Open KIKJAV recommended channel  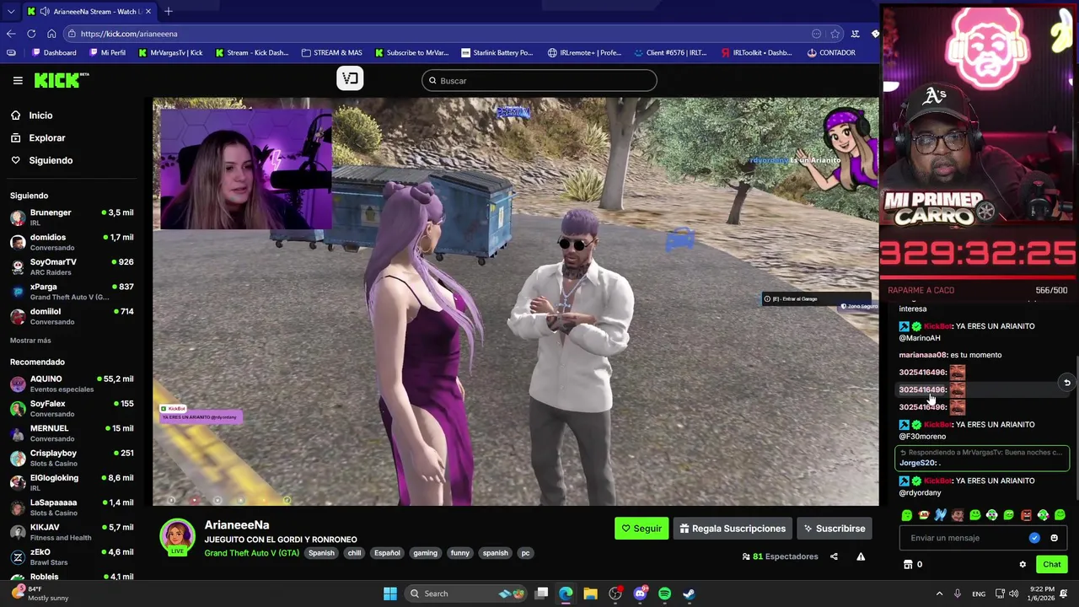[72, 532]
